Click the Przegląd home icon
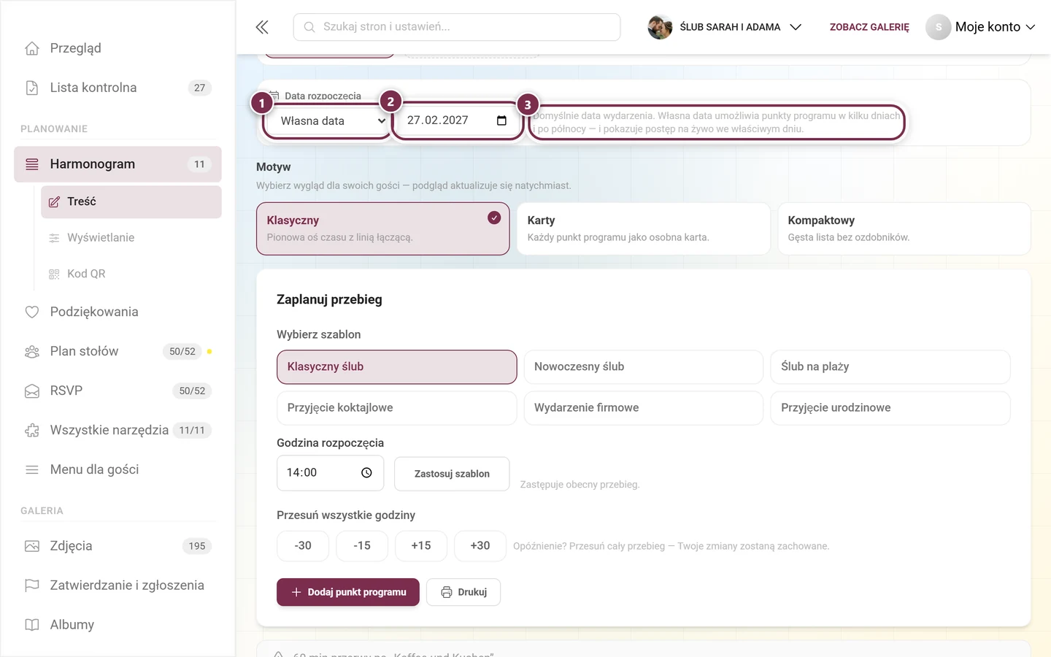Viewport: 1051px width, 657px height. pos(32,48)
